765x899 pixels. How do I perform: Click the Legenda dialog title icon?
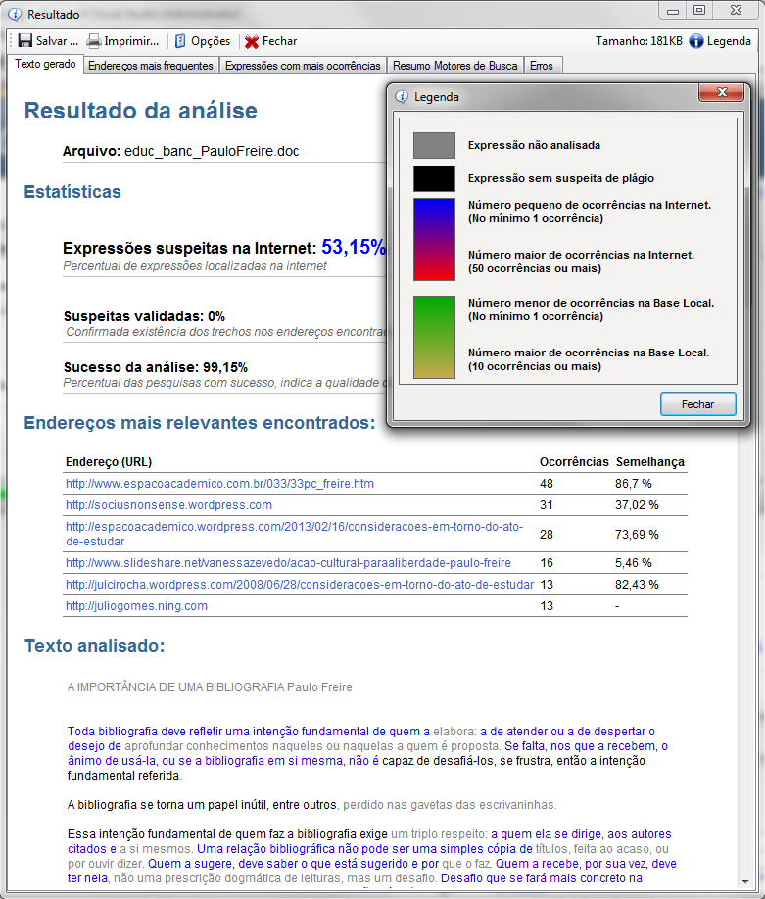(x=402, y=97)
